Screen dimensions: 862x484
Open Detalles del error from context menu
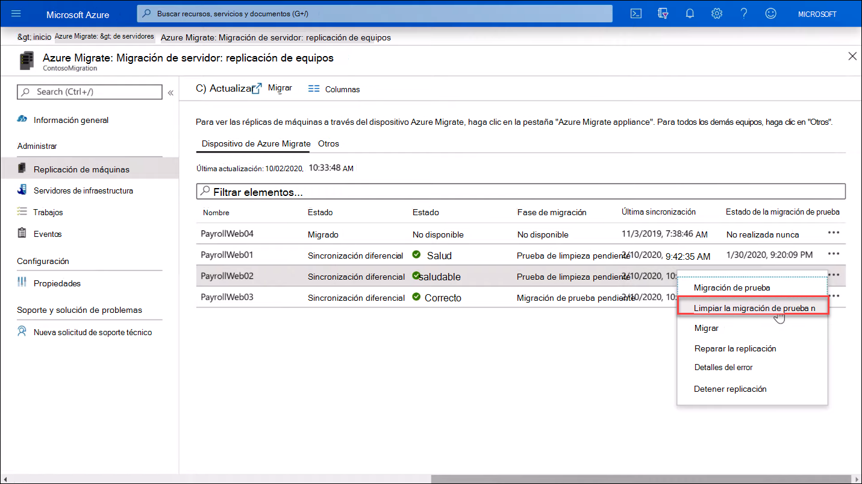point(723,367)
